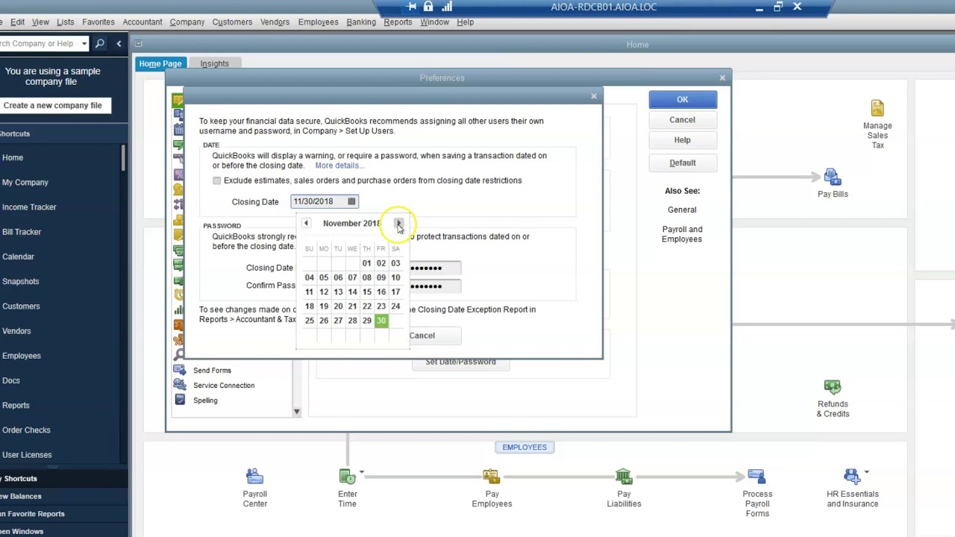The height and width of the screenshot is (537, 955).
Task: Click Set Date/Password button
Action: (x=460, y=362)
